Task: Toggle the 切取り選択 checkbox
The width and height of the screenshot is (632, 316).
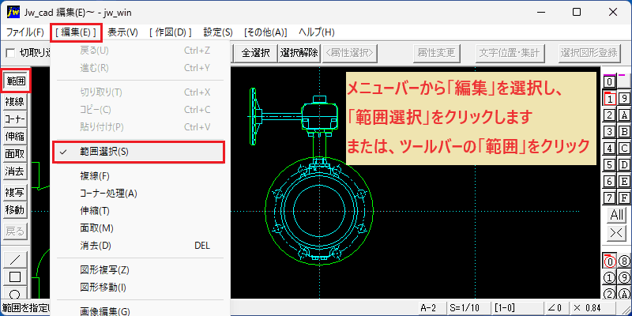Action: pos(10,53)
